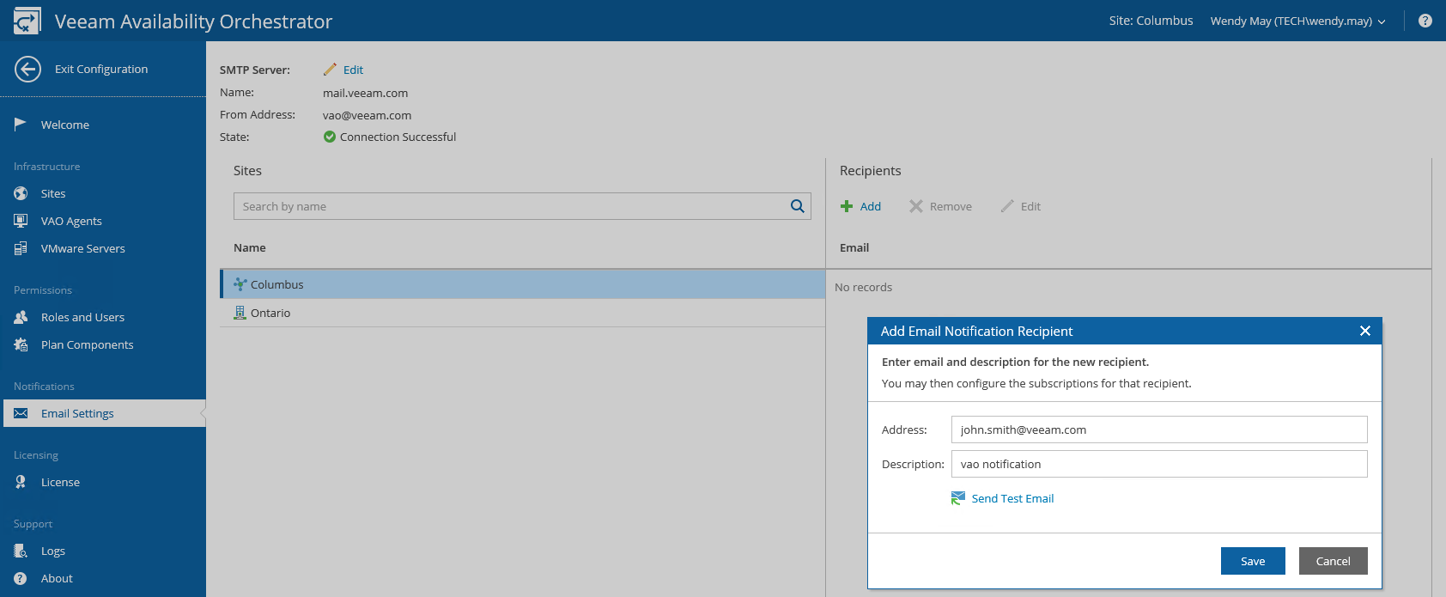Click the Site: Columbus label

coord(1151,21)
